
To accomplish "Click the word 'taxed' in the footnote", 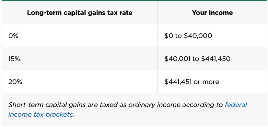I will [x=108, y=105].
